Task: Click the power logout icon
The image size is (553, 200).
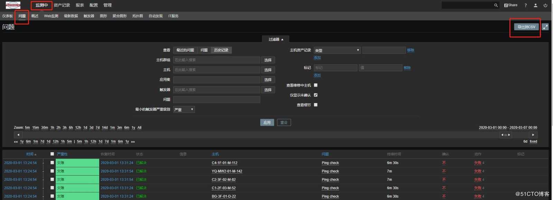Action: click(545, 5)
